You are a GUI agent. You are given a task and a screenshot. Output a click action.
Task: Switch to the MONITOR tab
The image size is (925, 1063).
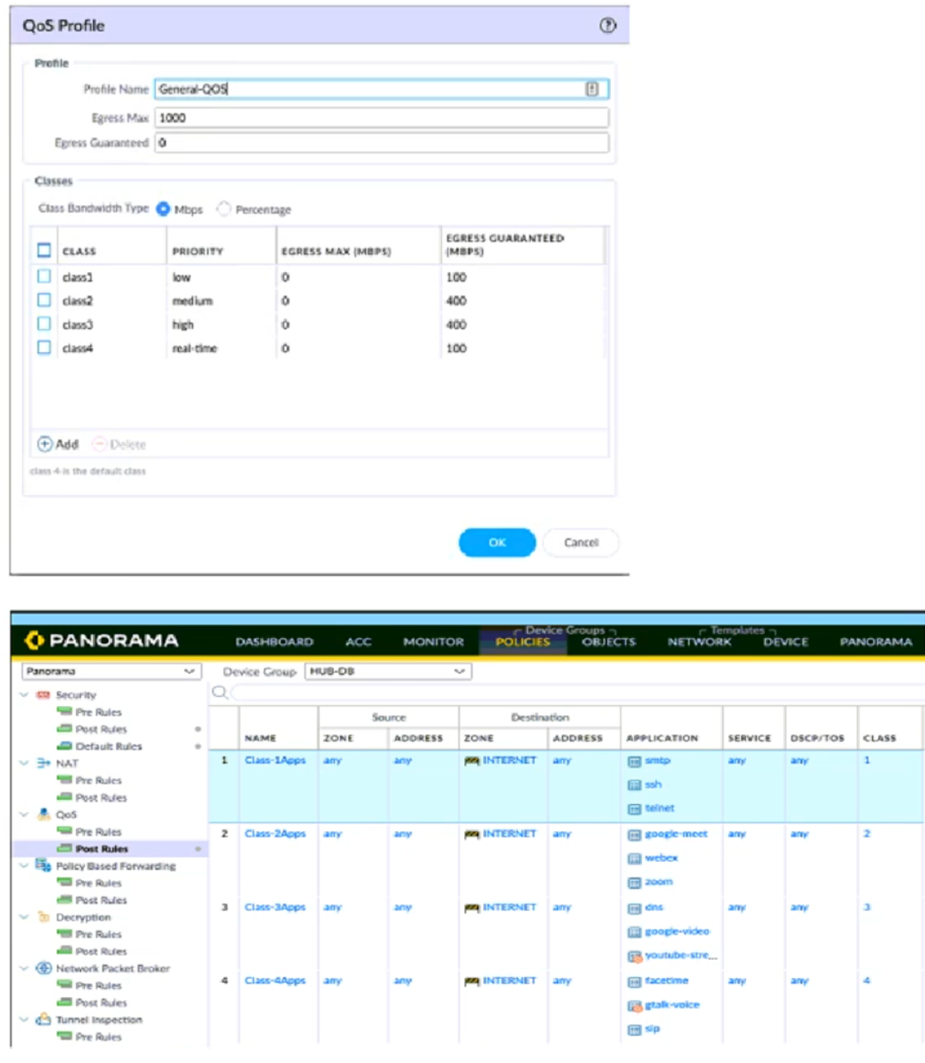433,642
